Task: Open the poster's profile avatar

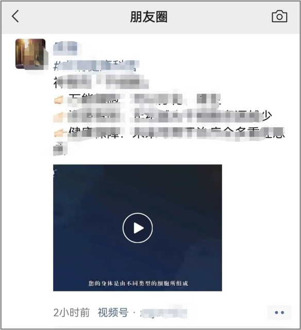Action: click(x=30, y=54)
